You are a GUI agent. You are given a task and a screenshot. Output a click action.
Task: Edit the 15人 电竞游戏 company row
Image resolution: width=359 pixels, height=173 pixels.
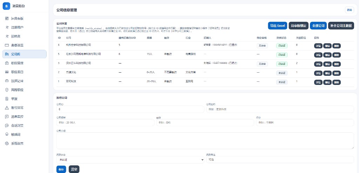327,55
